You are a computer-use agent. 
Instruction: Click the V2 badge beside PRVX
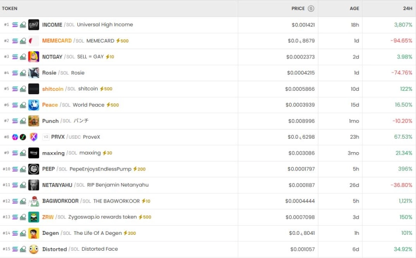click(x=46, y=137)
